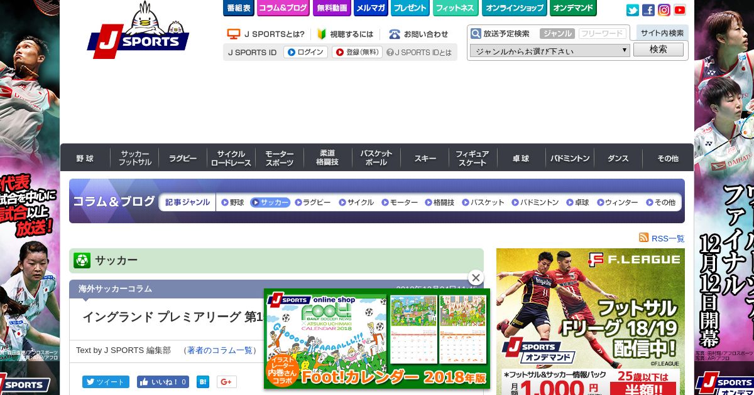Click the soccer ball icon beside サッカー
The height and width of the screenshot is (395, 754).
(82, 260)
